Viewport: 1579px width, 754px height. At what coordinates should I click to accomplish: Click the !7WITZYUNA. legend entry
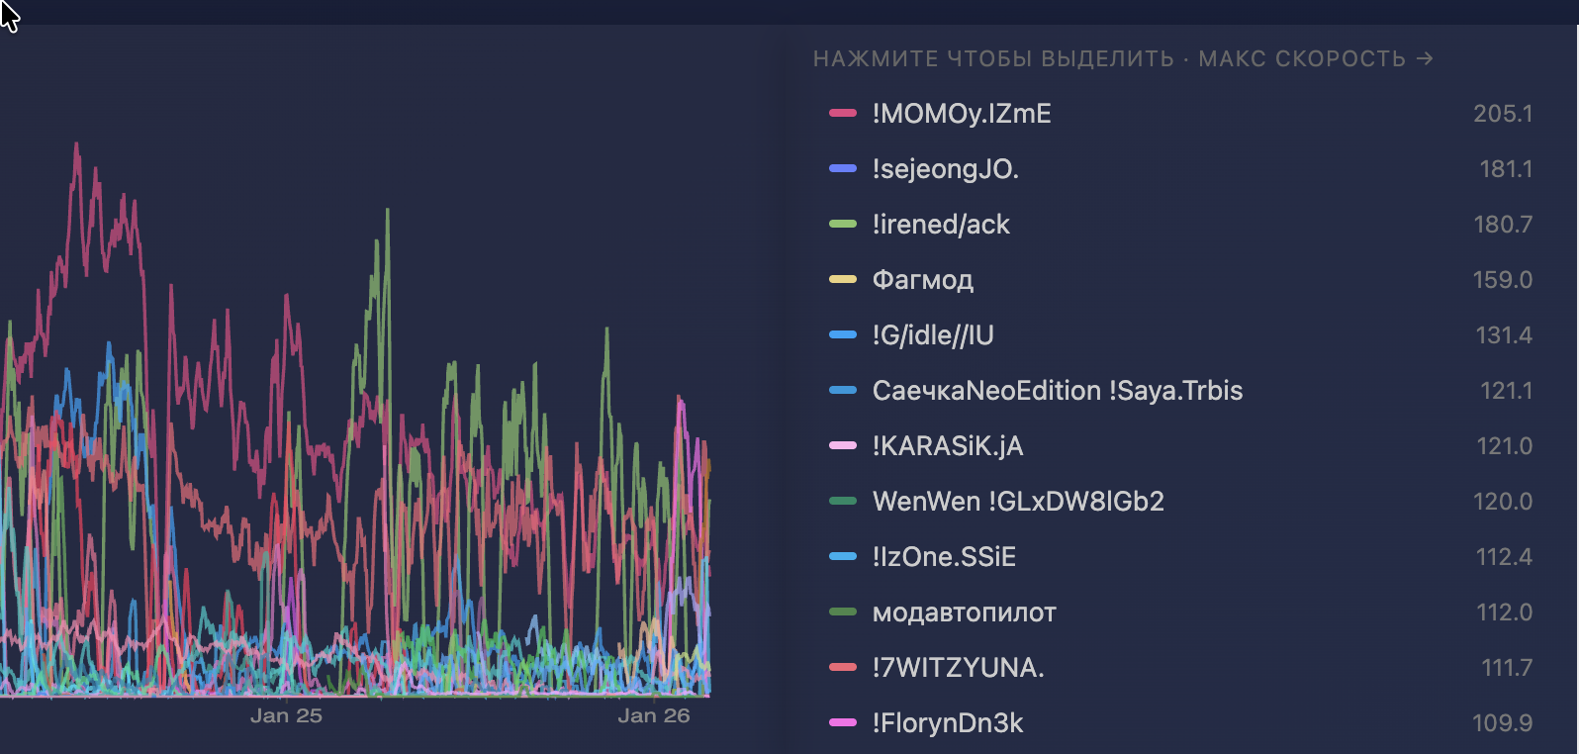[x=957, y=668]
